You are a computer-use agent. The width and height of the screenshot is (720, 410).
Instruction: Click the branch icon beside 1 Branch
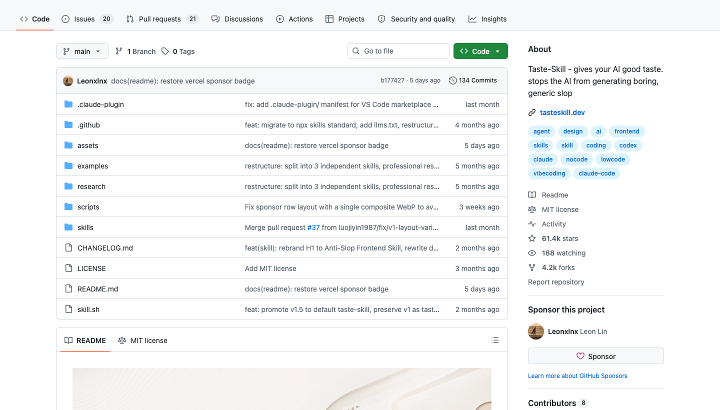pyautogui.click(x=119, y=51)
